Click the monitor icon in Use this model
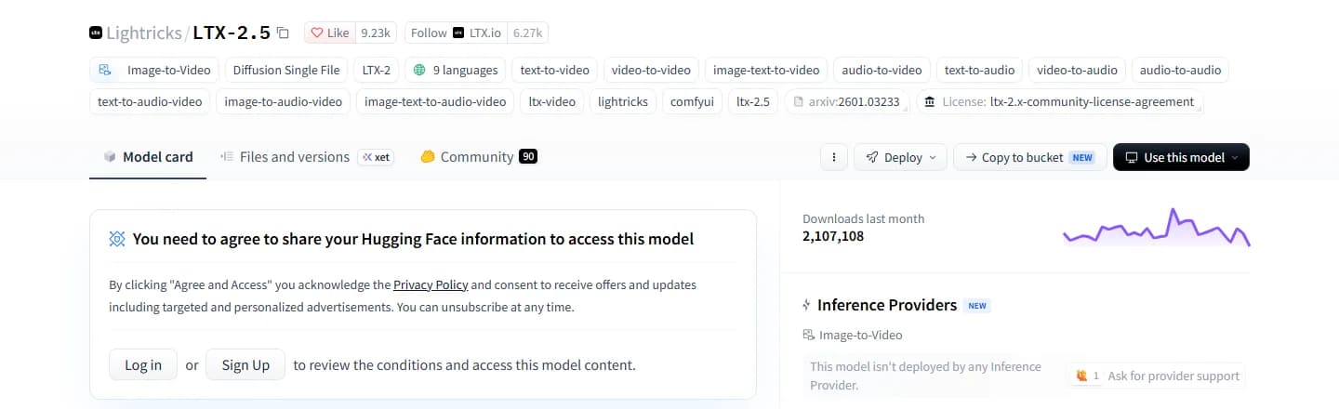This screenshot has width=1339, height=409. 1131,157
